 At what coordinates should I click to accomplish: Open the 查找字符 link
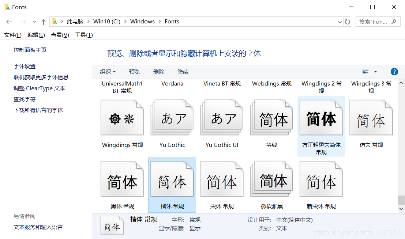25,99
